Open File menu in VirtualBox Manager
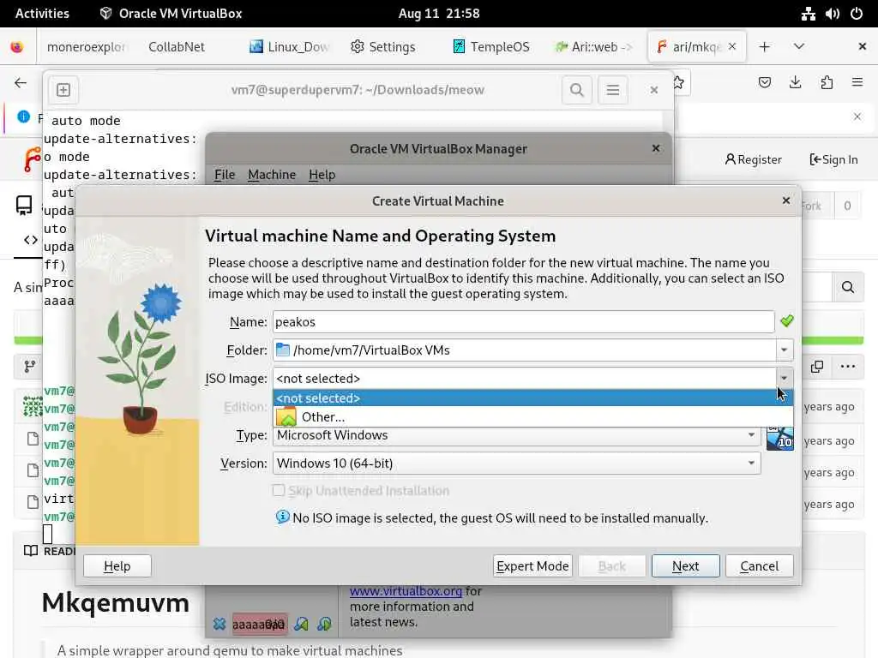878x658 pixels. click(225, 175)
